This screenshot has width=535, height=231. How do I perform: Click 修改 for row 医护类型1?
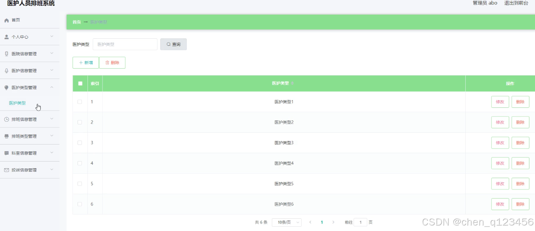(x=500, y=101)
